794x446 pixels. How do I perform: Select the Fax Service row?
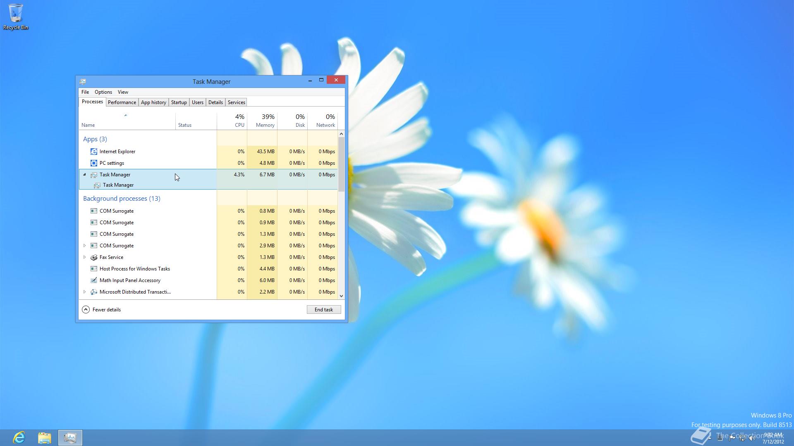[x=208, y=257]
